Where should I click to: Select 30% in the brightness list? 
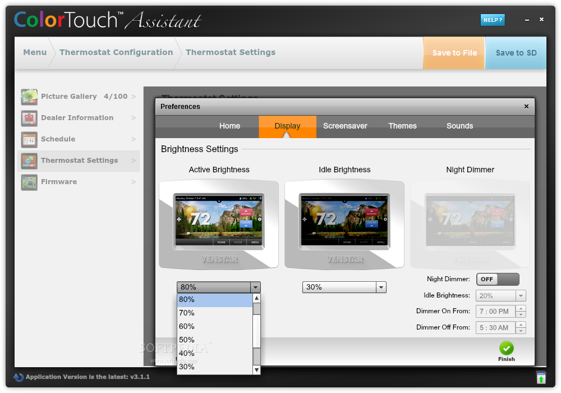[x=215, y=367]
